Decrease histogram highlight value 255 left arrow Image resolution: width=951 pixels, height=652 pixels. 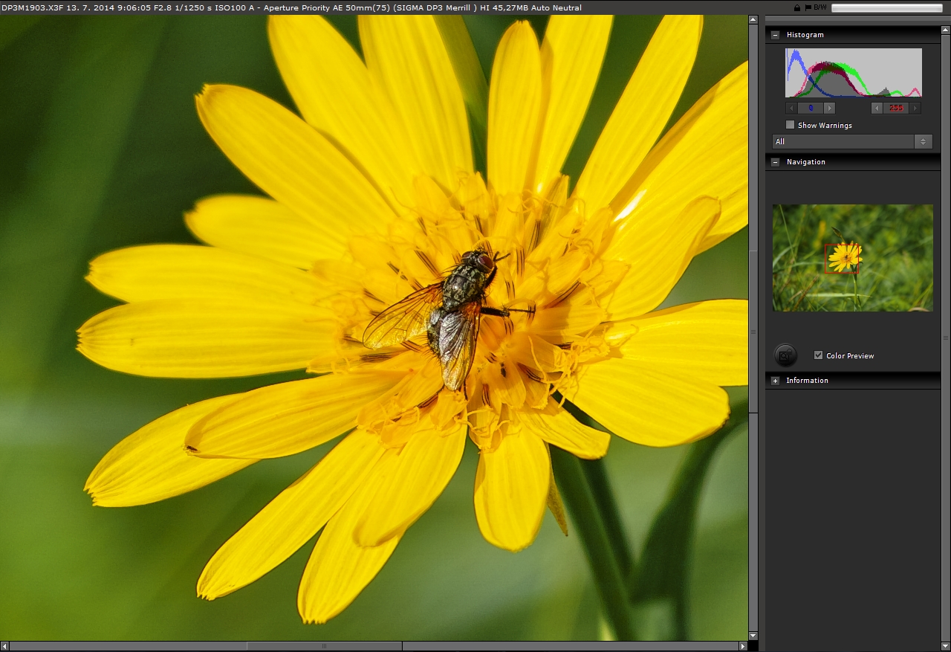[877, 108]
